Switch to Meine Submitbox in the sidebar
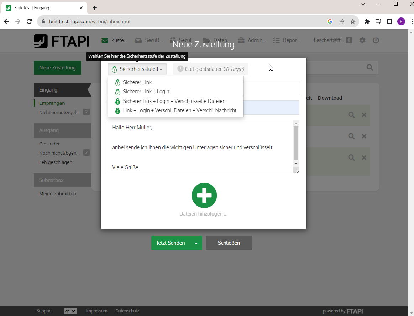The width and height of the screenshot is (414, 316). pyautogui.click(x=58, y=193)
